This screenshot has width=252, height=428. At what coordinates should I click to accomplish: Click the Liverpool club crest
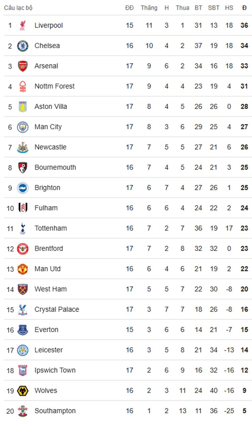click(x=23, y=26)
